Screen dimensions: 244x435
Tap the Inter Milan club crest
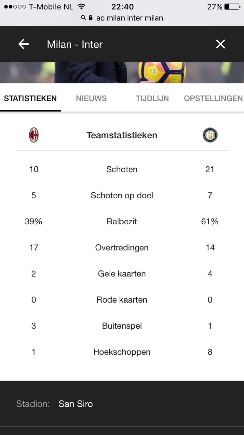pos(210,135)
